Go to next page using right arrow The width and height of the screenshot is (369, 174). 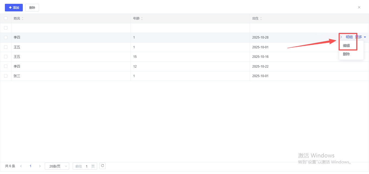(x=40, y=166)
